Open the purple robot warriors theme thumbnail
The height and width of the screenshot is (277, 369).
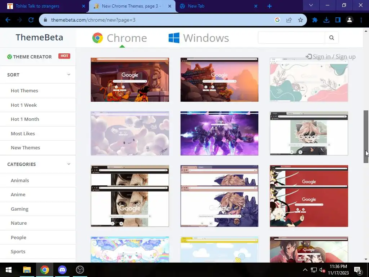pos(219,133)
